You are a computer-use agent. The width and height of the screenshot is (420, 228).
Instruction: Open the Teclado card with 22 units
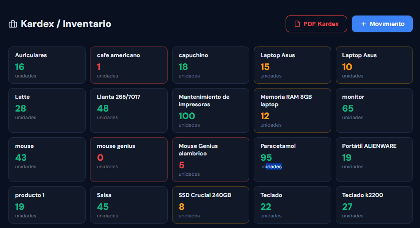(292, 205)
